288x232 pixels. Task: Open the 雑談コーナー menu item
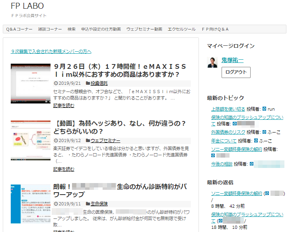(50, 29)
